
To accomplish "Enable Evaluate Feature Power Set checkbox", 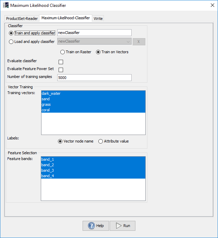I will click(61, 70).
